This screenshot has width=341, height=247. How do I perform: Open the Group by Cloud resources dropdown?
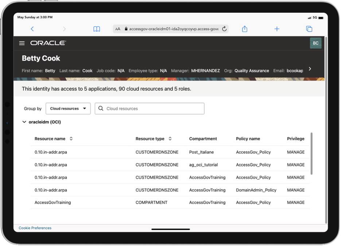68,108
